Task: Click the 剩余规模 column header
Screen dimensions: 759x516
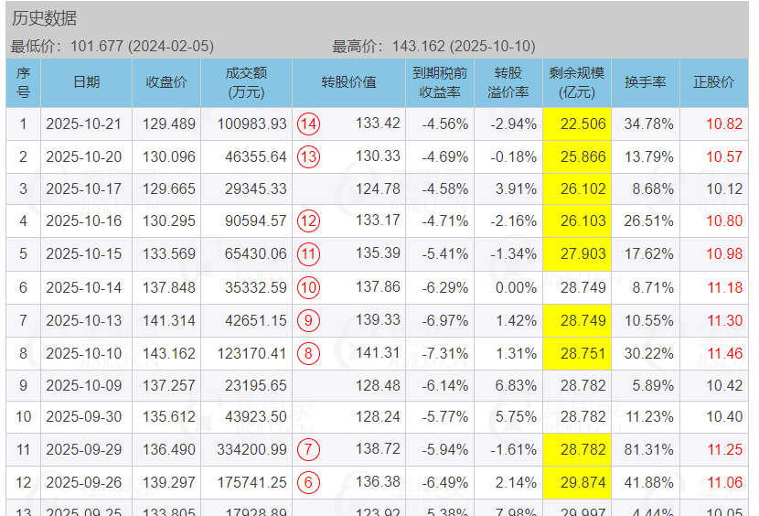Action: click(x=577, y=83)
